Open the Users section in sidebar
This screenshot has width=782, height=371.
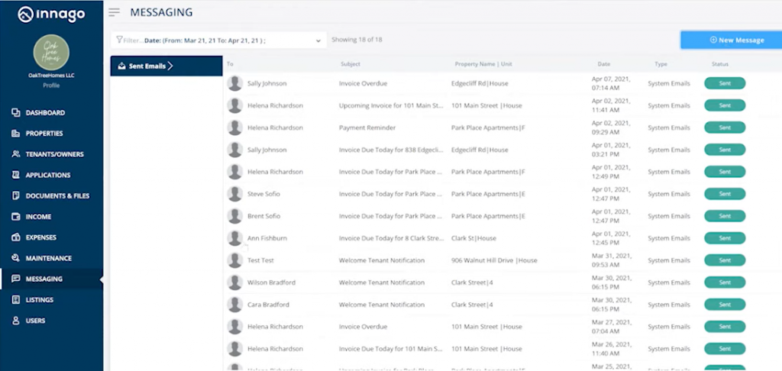(35, 321)
